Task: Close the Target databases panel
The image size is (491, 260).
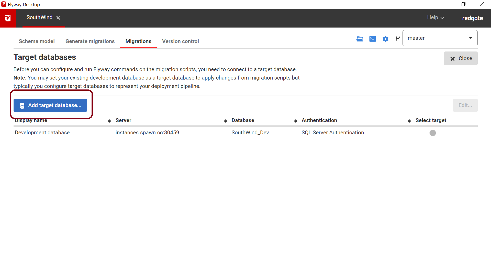Action: pos(461,58)
